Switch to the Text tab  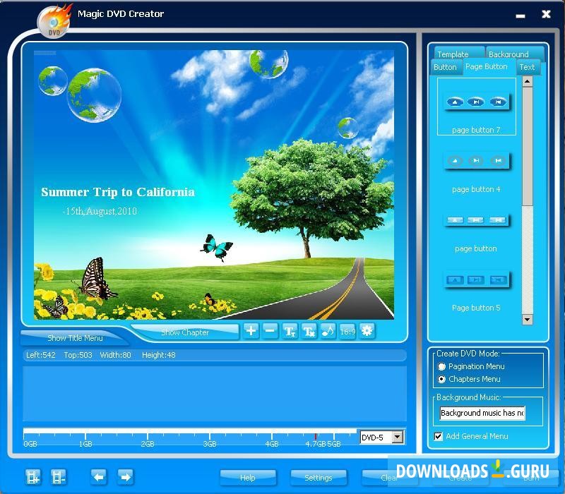pos(527,67)
